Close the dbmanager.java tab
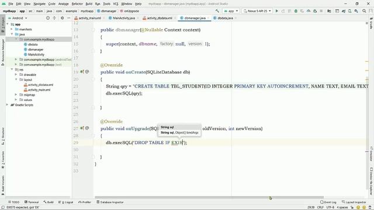The image size is (374, 210). [208, 18]
